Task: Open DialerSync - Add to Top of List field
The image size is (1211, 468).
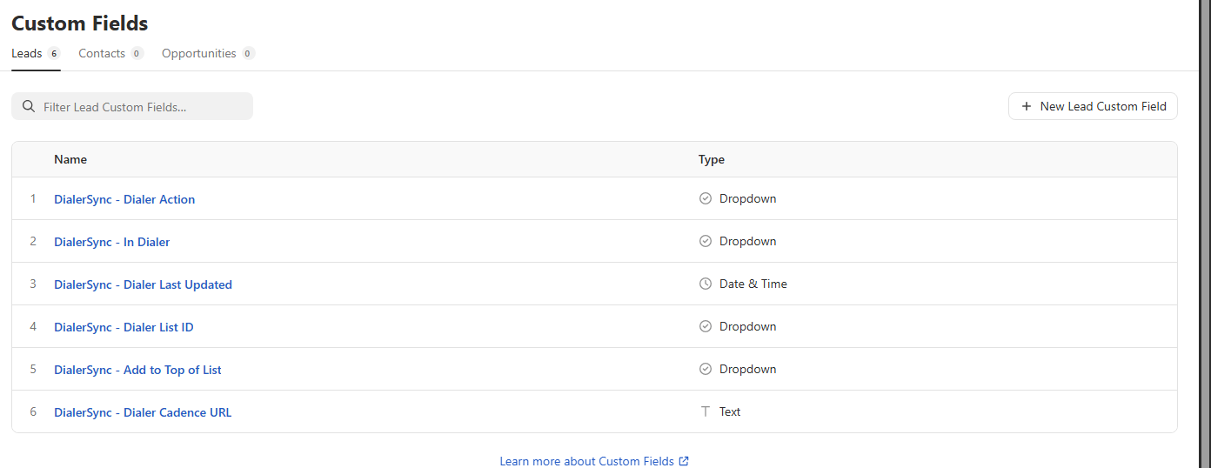Action: click(x=137, y=370)
